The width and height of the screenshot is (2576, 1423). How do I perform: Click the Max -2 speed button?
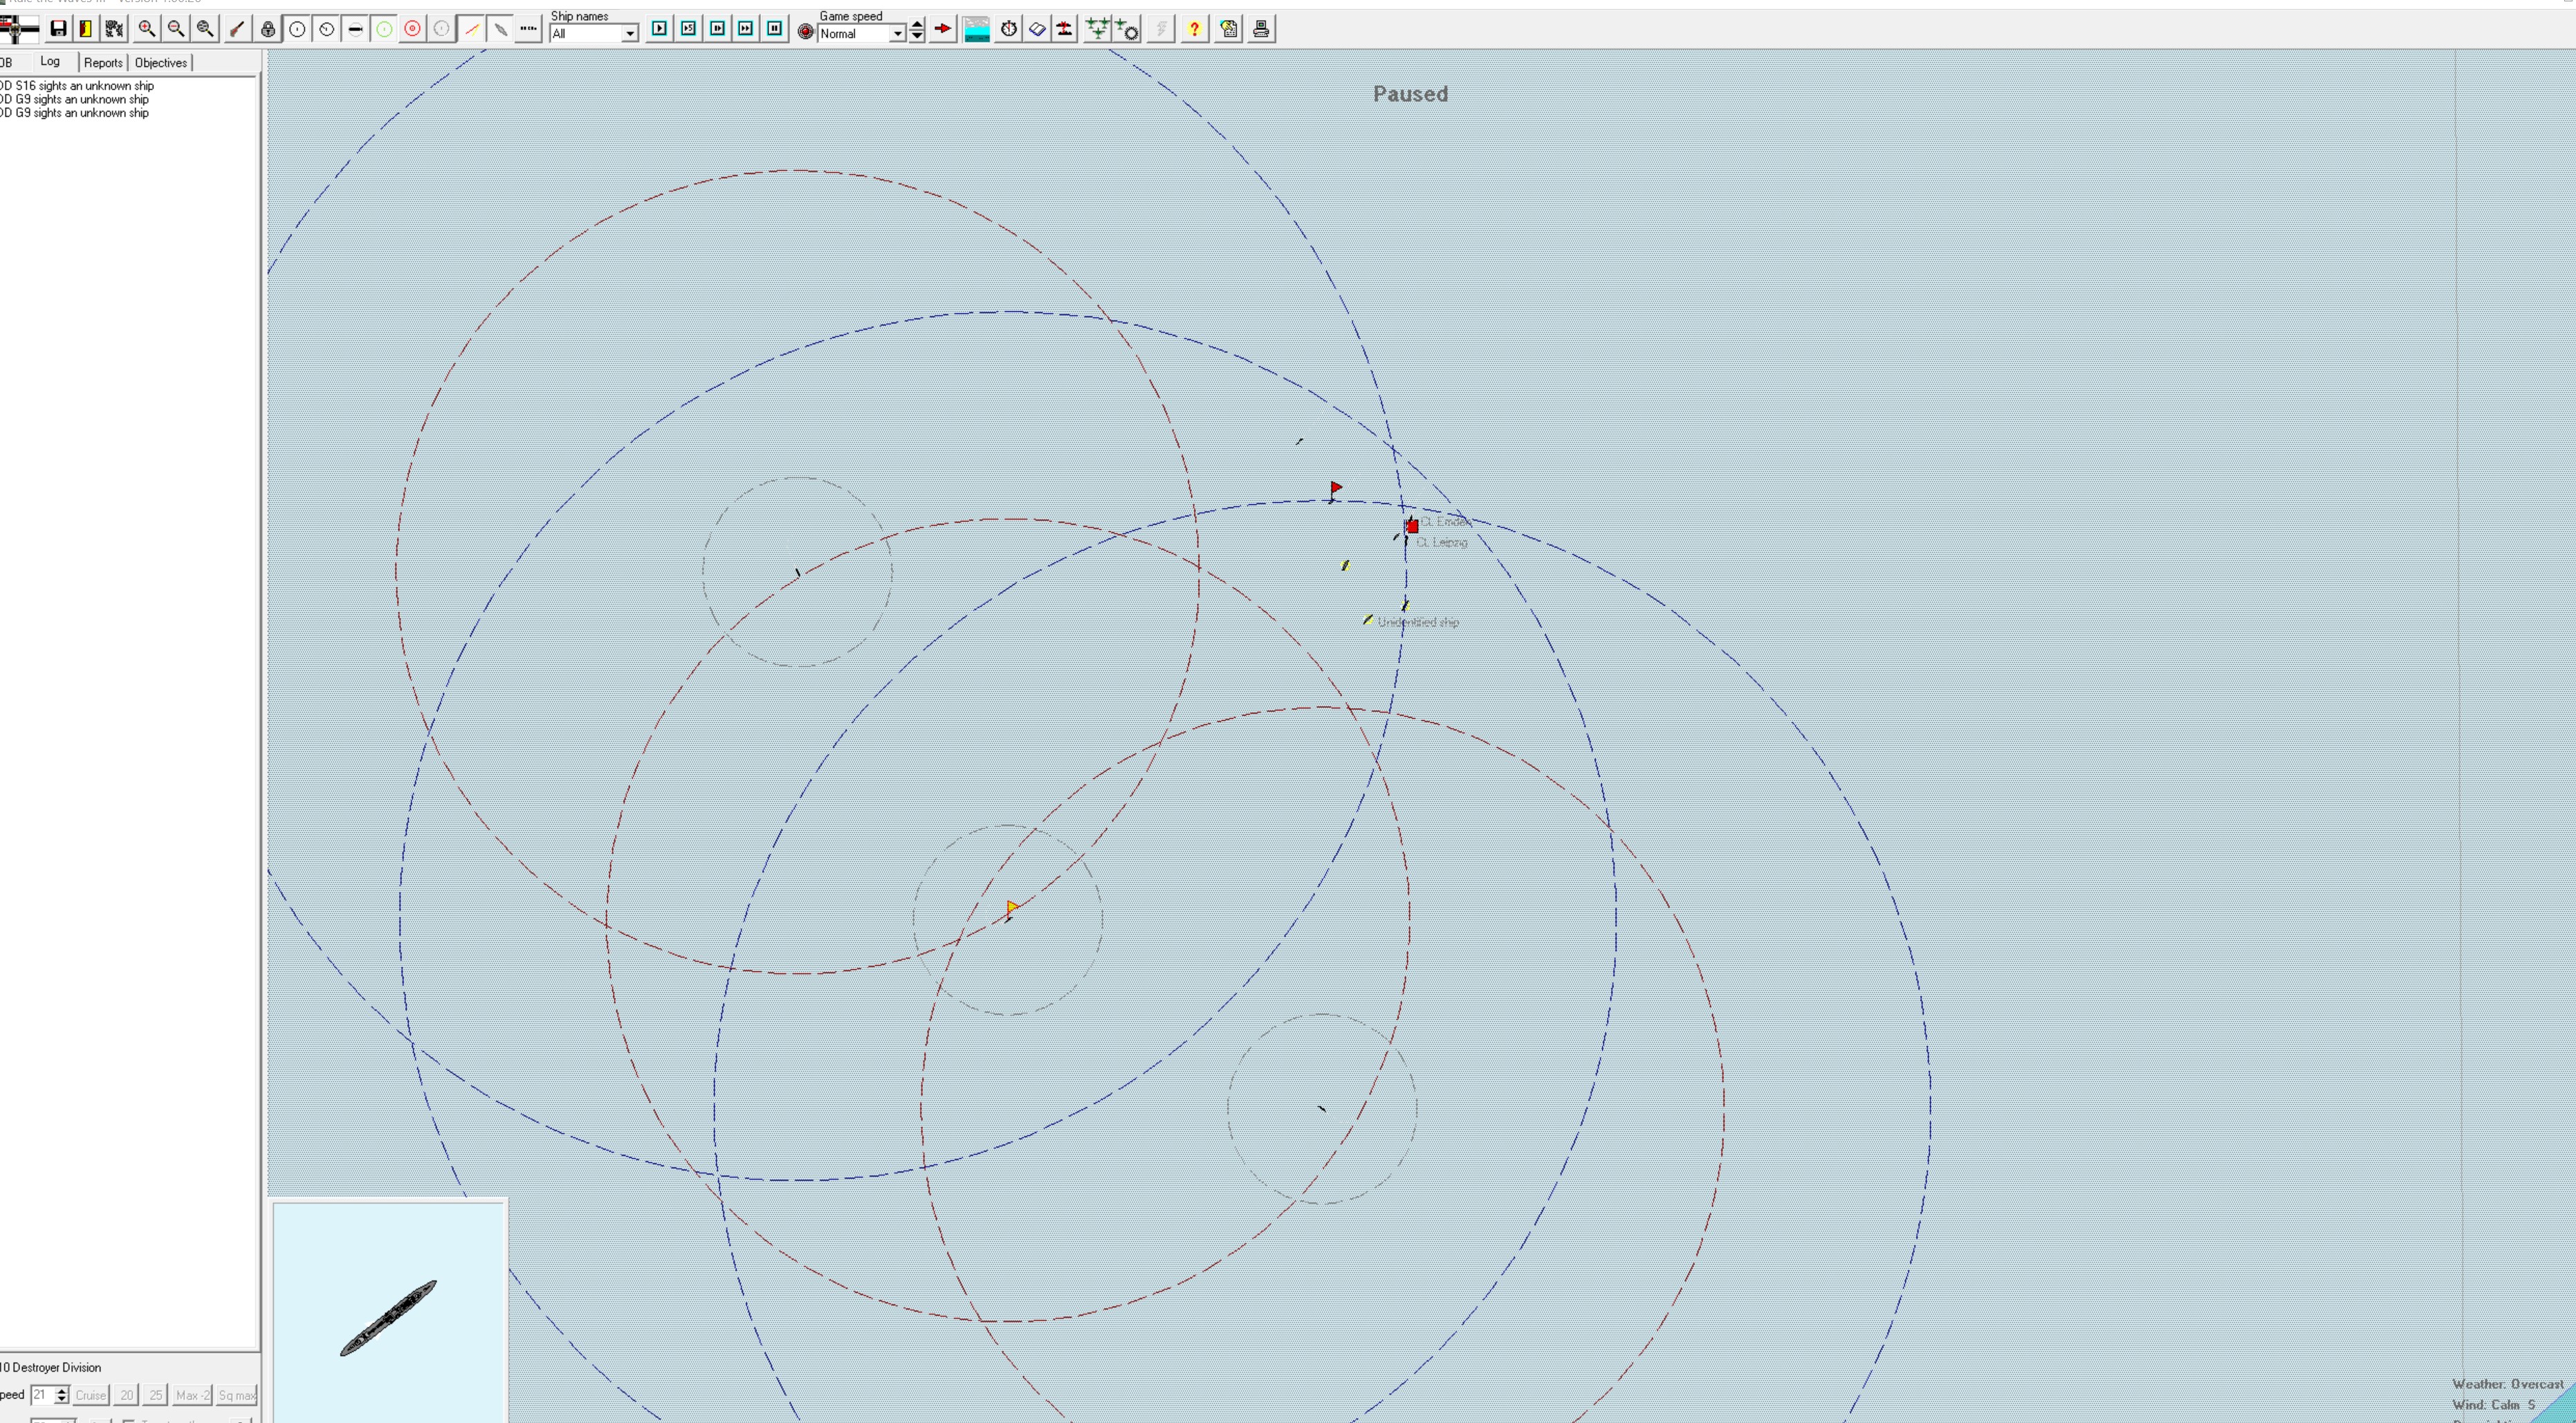(192, 1395)
